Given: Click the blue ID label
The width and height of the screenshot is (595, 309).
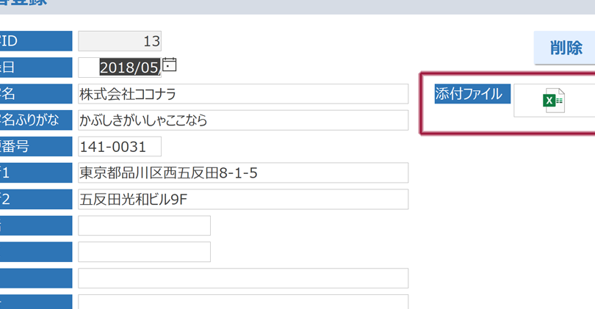Looking at the screenshot, I should coord(35,41).
